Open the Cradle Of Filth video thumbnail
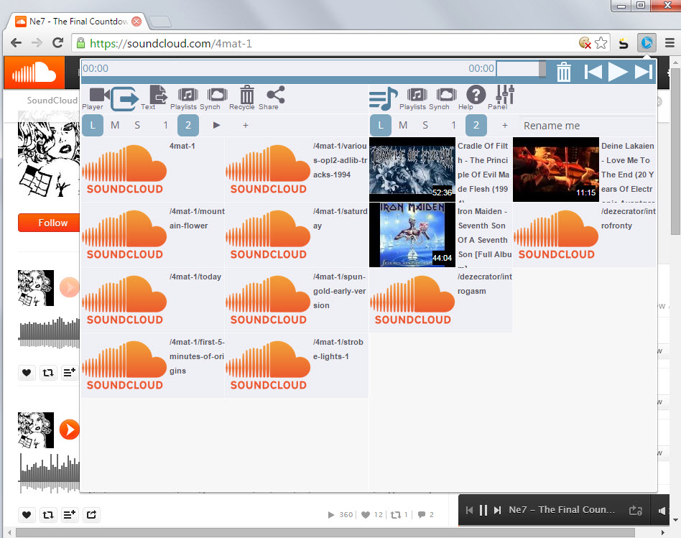 tap(412, 170)
